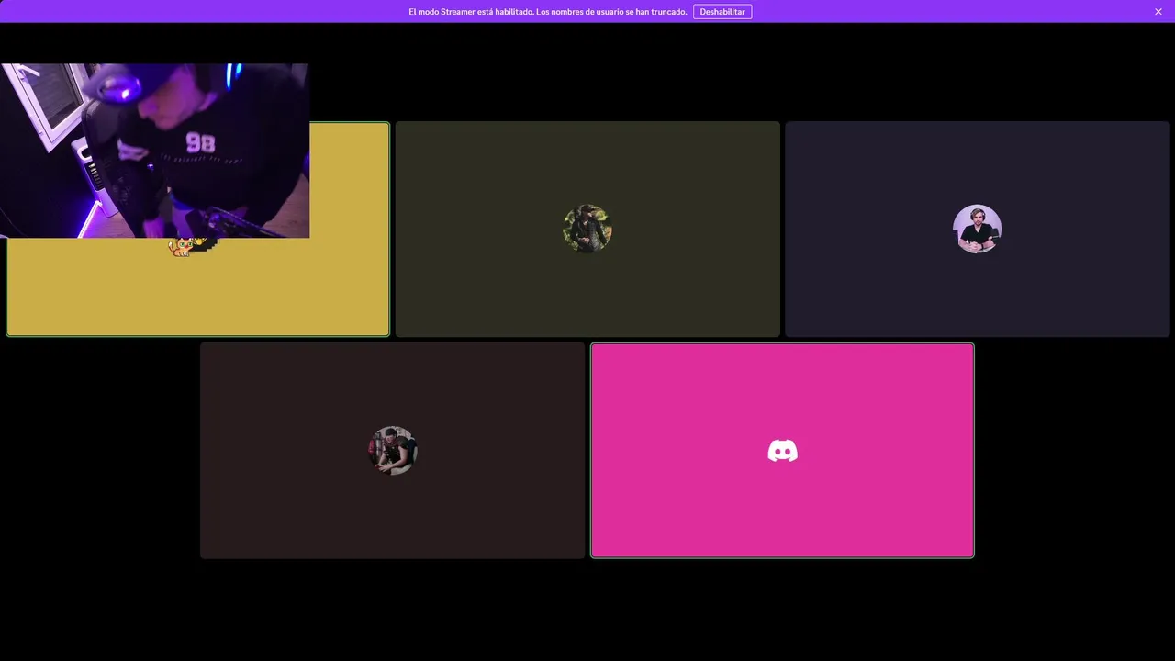Select the dark brown participant tile
The width and height of the screenshot is (1175, 661).
(x=393, y=450)
